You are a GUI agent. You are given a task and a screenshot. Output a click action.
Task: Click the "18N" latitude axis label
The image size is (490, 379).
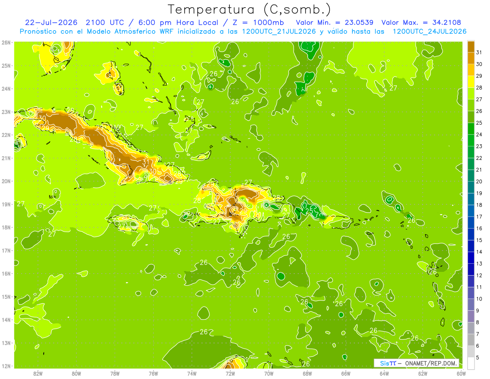[6, 227]
